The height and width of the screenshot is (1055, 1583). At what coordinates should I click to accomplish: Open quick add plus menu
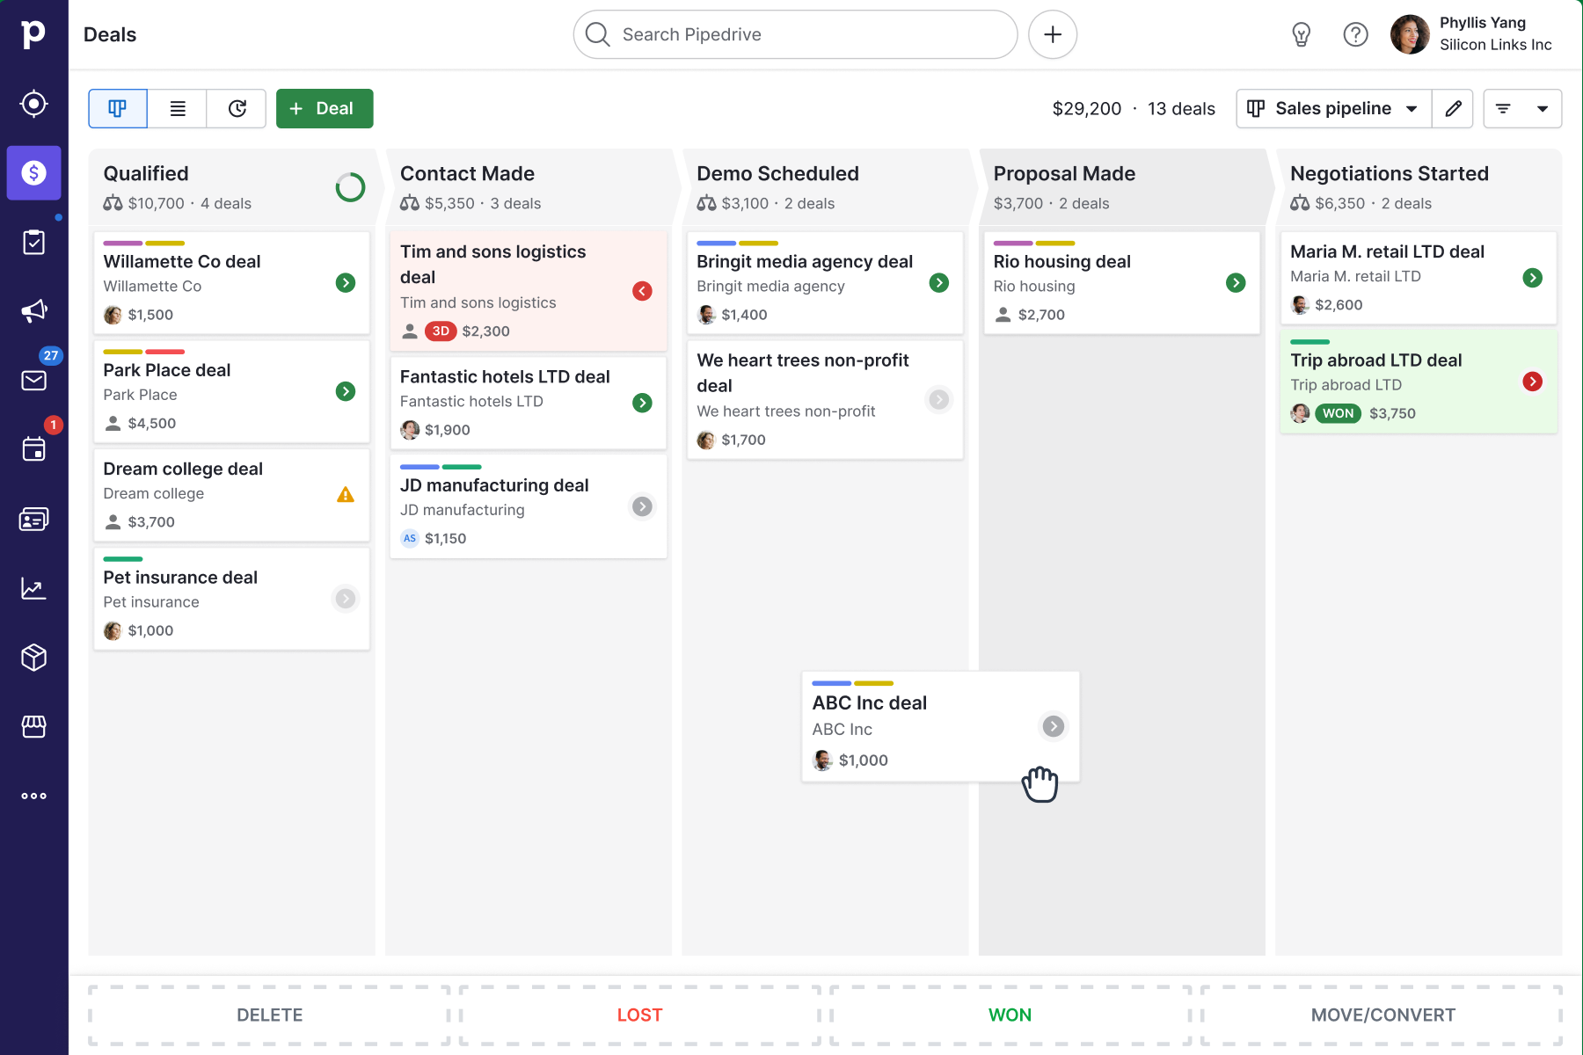1053,35
